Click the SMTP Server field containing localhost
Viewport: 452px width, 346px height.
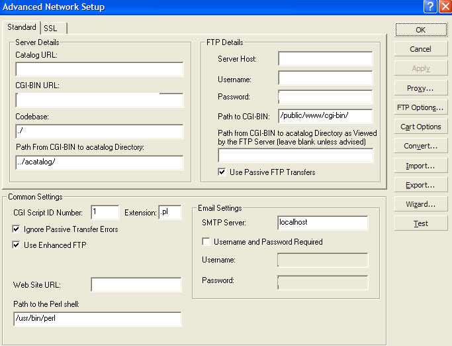(322, 223)
